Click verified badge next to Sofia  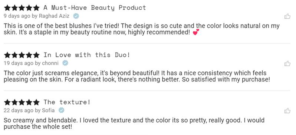point(61,110)
